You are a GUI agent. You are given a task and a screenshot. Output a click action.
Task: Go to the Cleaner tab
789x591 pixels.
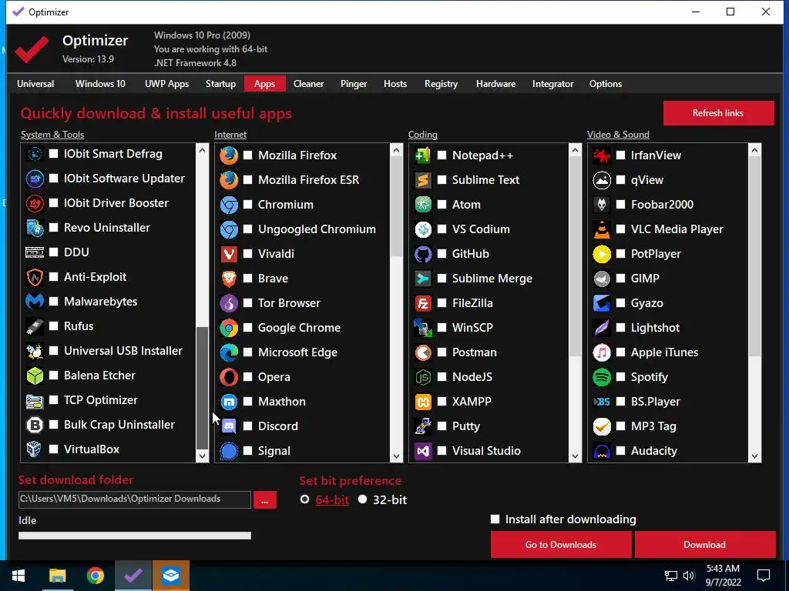point(308,84)
